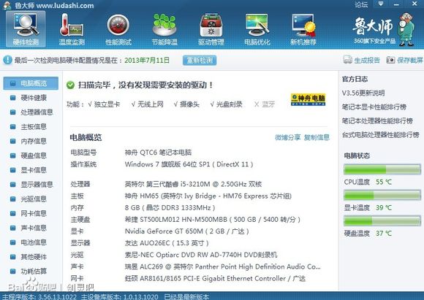Click the 论坛 forum link in the title bar
424x300 pixels.
361,4
